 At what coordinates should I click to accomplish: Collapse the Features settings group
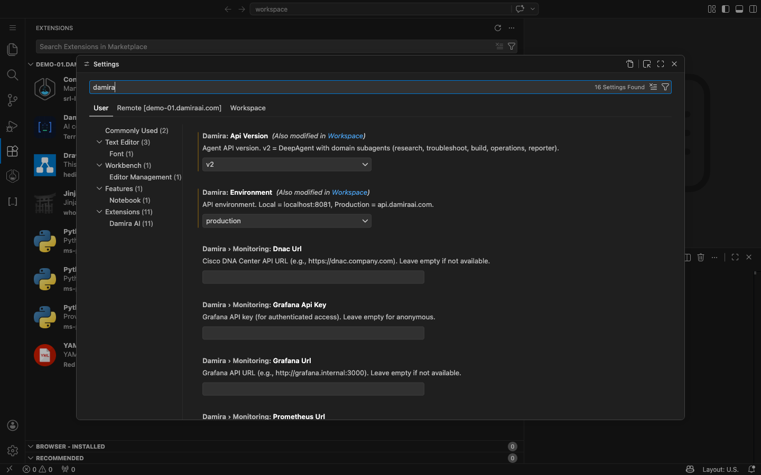[x=99, y=188]
